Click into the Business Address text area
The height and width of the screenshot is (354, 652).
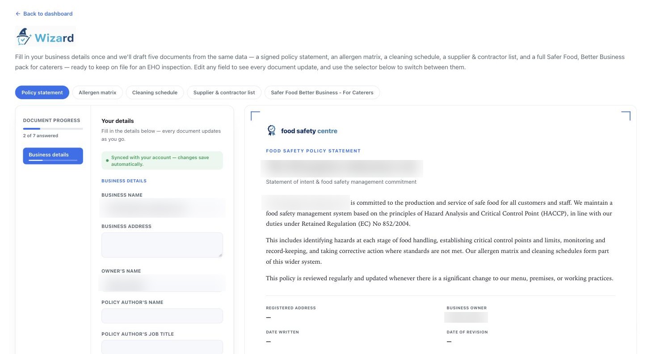tap(162, 245)
